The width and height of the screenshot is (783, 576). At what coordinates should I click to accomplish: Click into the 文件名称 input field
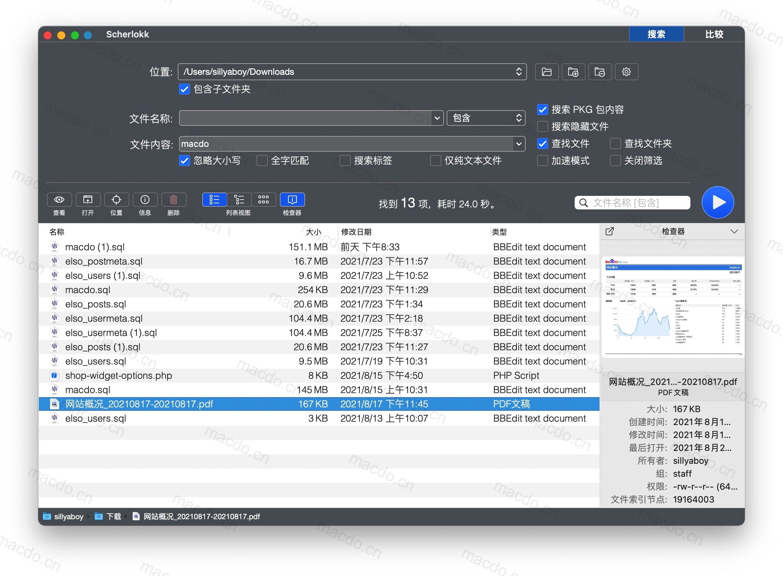305,118
